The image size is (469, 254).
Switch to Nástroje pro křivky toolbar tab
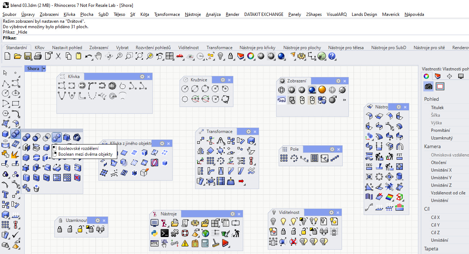click(257, 47)
